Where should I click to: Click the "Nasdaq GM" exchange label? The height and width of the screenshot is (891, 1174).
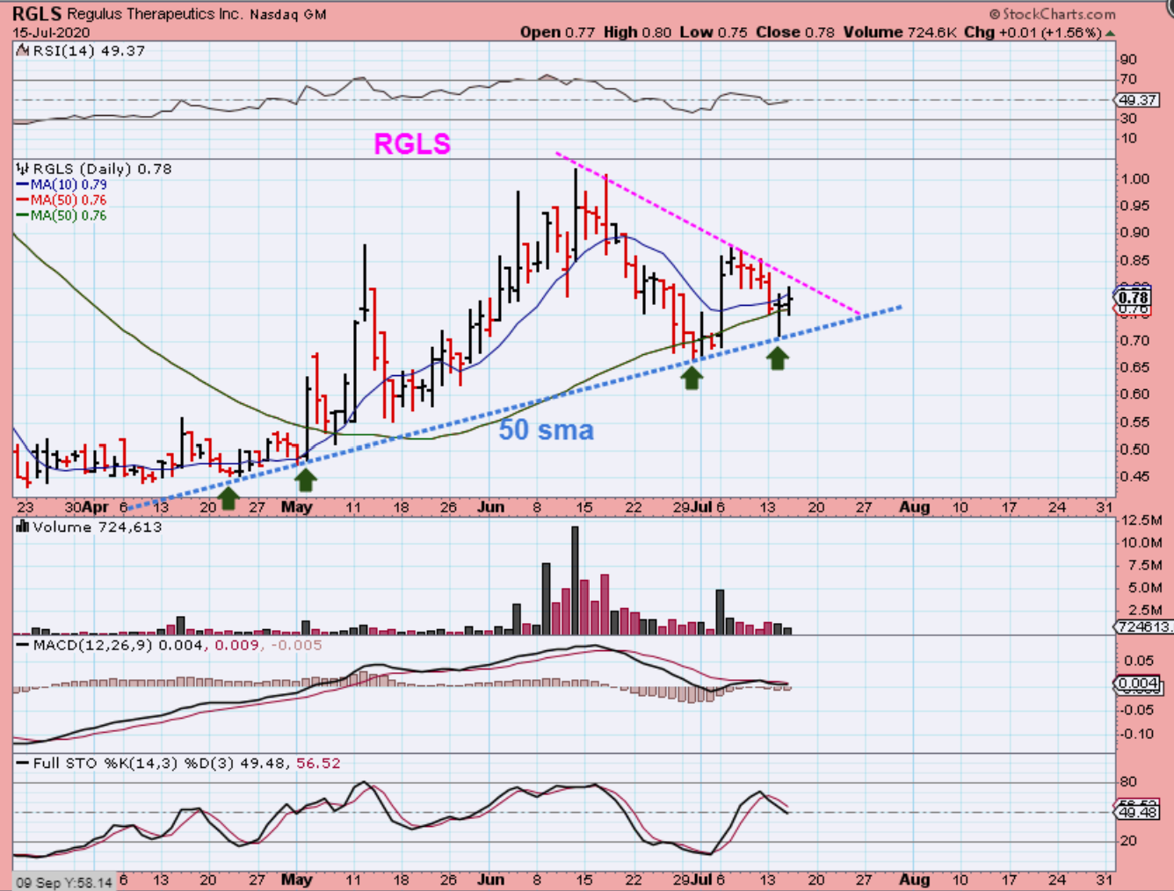pos(288,15)
